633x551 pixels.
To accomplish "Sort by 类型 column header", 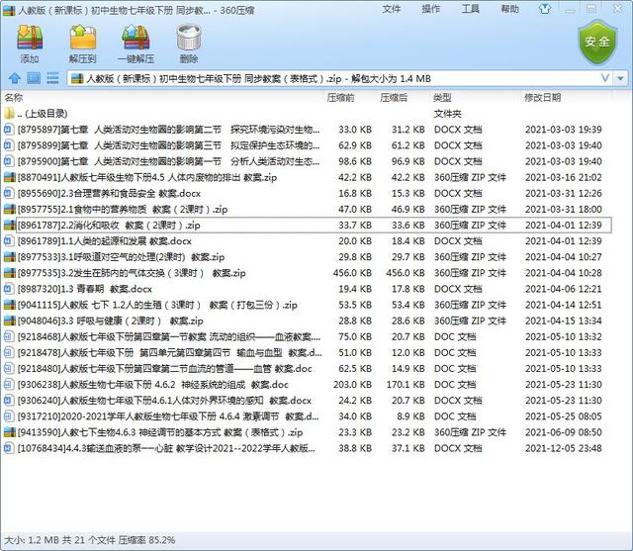I will click(x=476, y=97).
